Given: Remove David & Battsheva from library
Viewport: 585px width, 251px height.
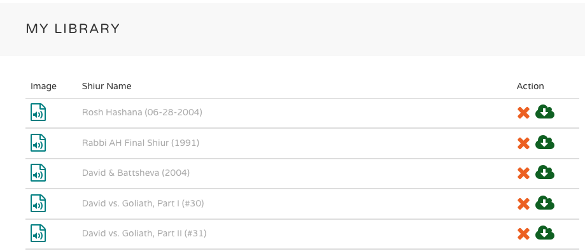Looking at the screenshot, I should 523,173.
